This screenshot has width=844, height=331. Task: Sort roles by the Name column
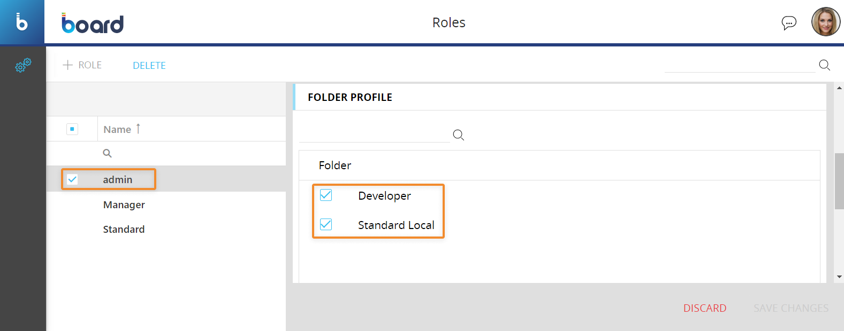click(118, 129)
